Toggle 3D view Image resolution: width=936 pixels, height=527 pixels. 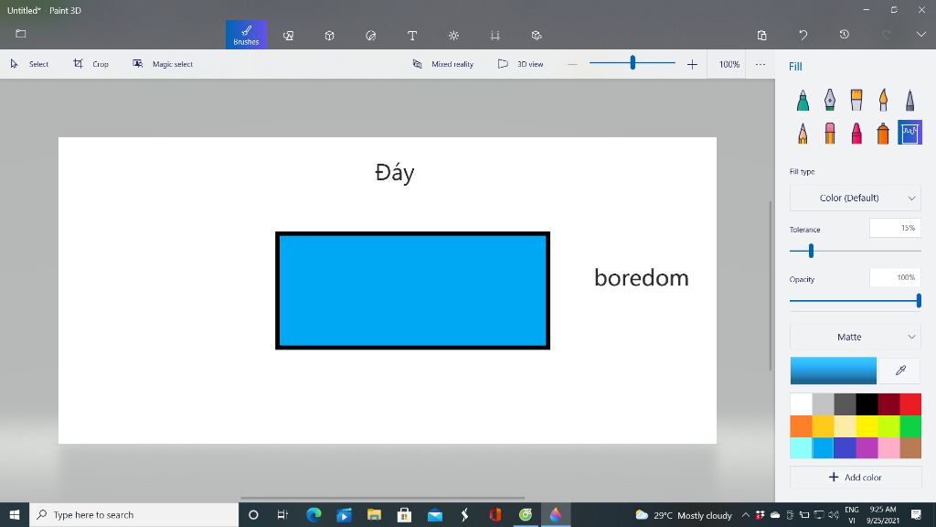pyautogui.click(x=520, y=64)
